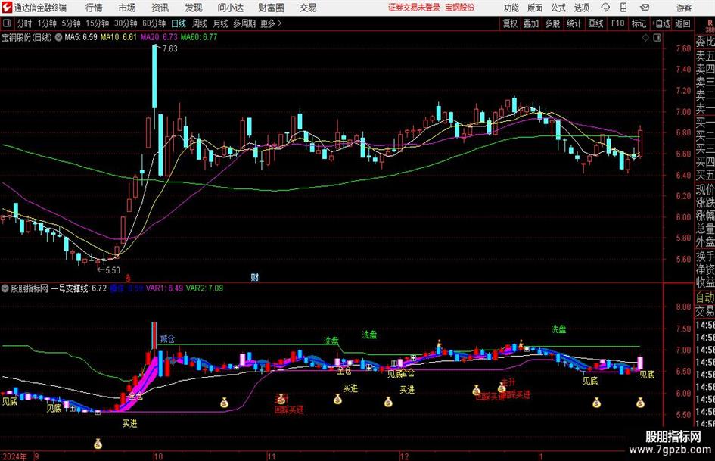Screen dimensions: 715x461
Task: Click the 5.50 low price marker
Action: (112, 270)
